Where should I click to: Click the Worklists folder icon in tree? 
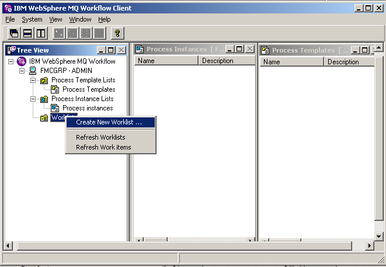[44, 118]
